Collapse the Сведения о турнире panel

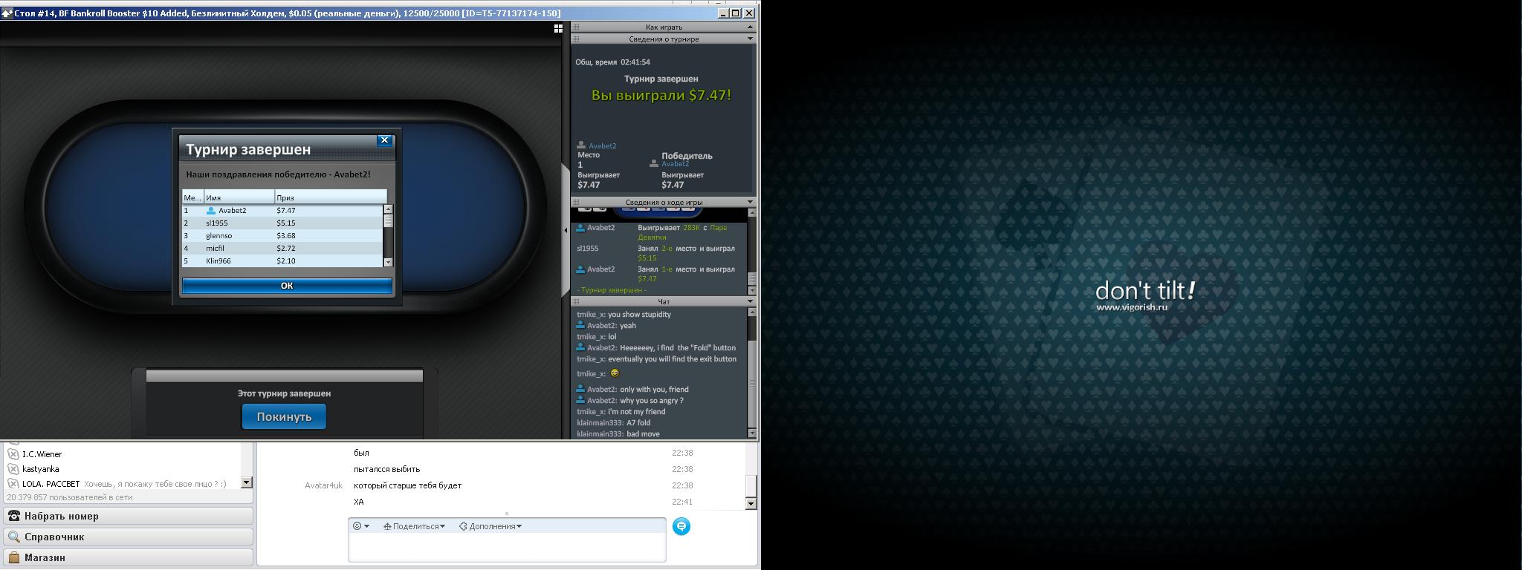pyautogui.click(x=750, y=39)
